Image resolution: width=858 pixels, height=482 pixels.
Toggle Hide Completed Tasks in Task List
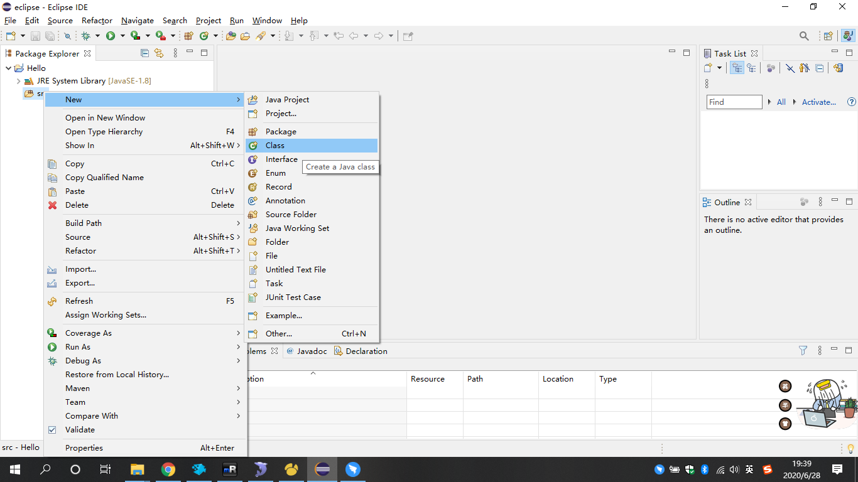790,68
